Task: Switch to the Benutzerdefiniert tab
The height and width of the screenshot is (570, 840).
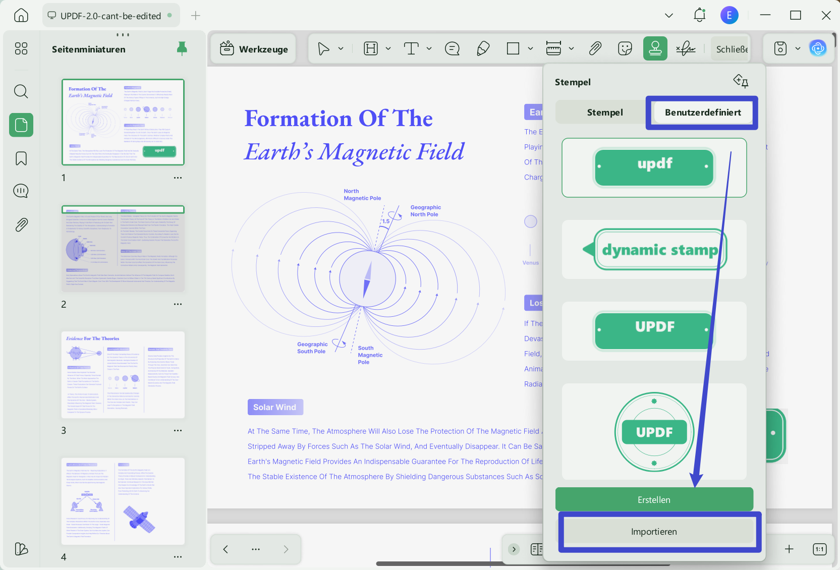Action: click(703, 112)
